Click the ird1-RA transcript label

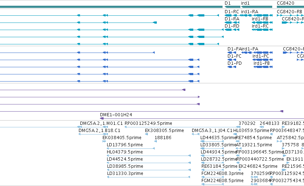250,12
